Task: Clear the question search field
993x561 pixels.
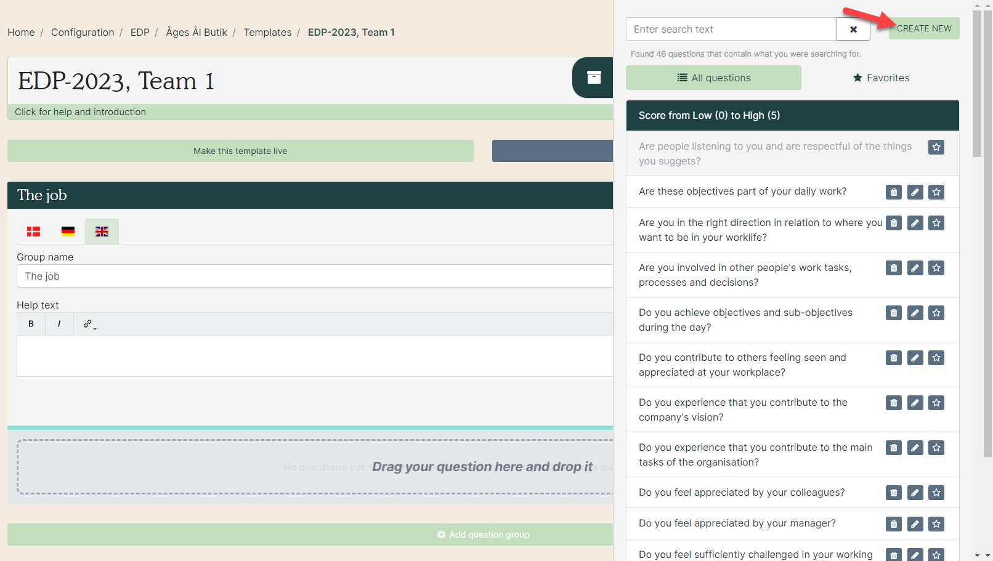Action: (853, 29)
